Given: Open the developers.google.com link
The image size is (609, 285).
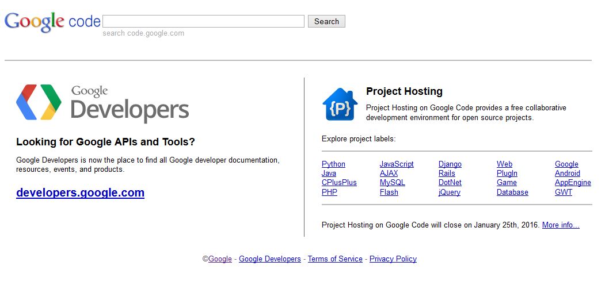Looking at the screenshot, I should point(81,192).
